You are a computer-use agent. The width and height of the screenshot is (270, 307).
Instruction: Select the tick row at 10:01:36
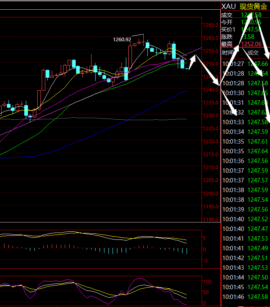pos(245,161)
